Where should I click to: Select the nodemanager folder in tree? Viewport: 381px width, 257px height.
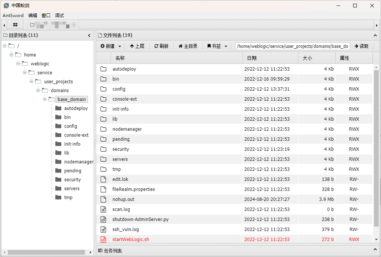pos(78,162)
